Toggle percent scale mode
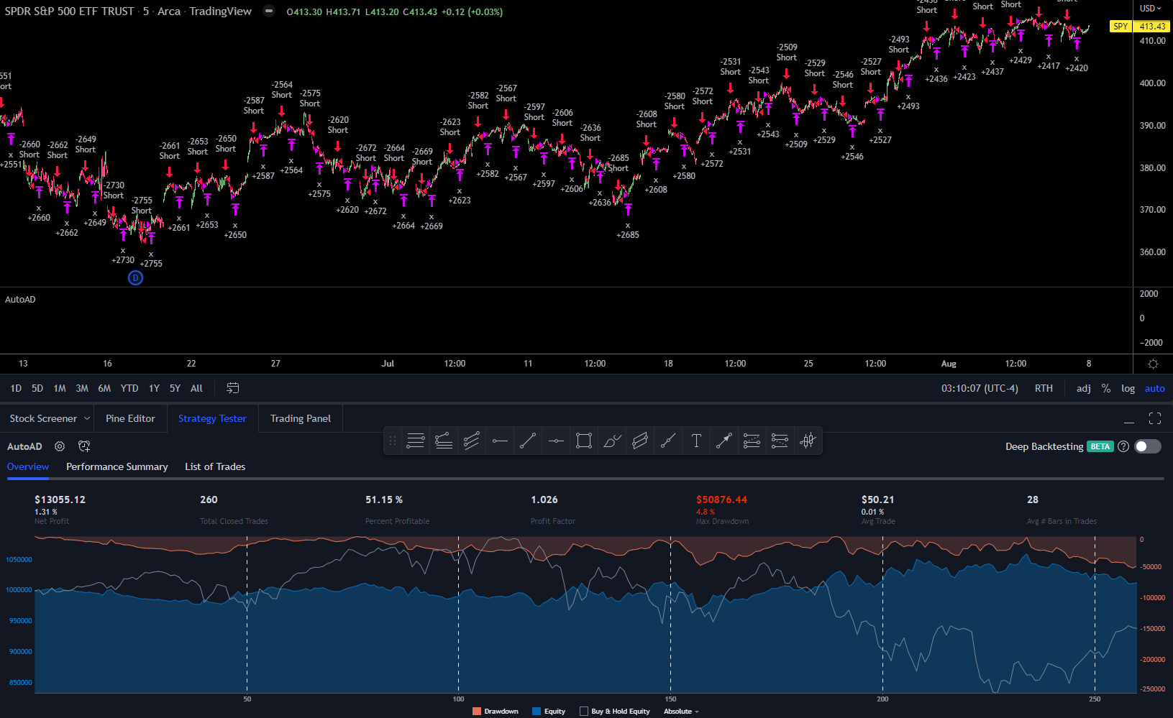This screenshot has width=1173, height=718. tap(1106, 388)
